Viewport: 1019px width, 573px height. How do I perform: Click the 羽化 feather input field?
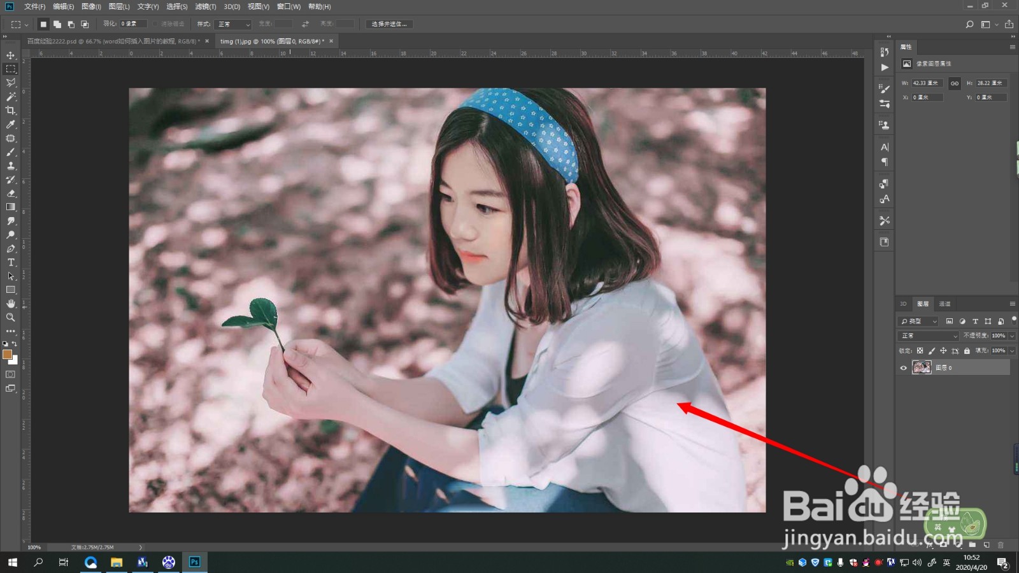coord(133,24)
